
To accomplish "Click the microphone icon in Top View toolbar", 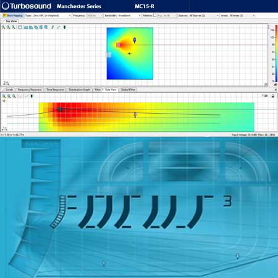I will (64, 27).
